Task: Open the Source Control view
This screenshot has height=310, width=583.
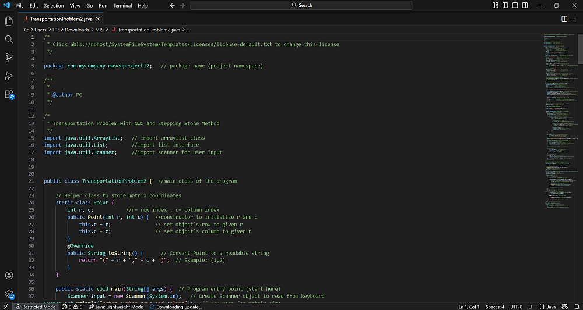Action: 9,58
